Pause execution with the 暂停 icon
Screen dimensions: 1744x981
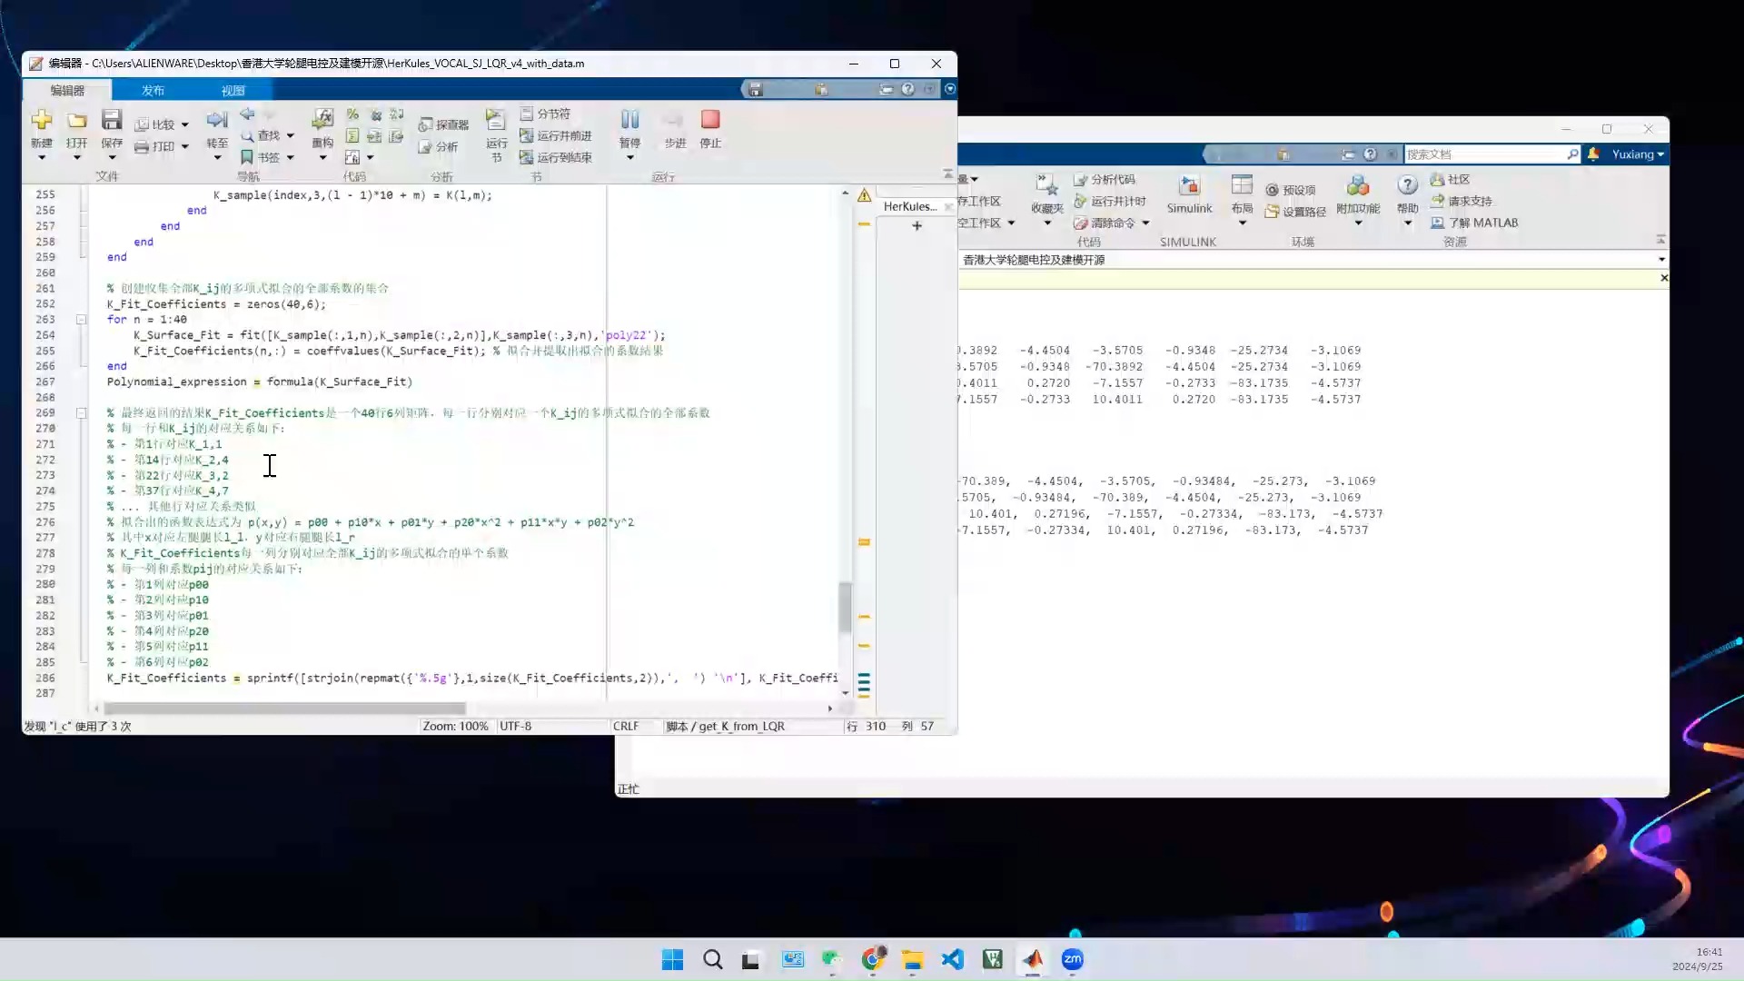pos(629,120)
